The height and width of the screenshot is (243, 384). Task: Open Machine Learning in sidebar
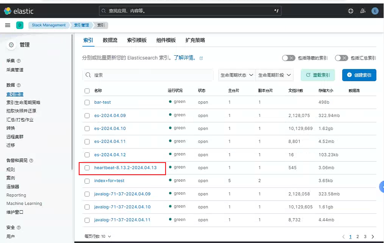(x=24, y=203)
